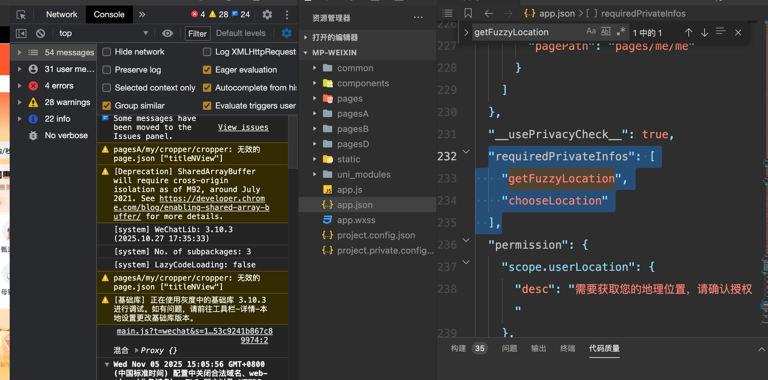Expand the 4 errors message group
This screenshot has width=768, height=380.
20,86
